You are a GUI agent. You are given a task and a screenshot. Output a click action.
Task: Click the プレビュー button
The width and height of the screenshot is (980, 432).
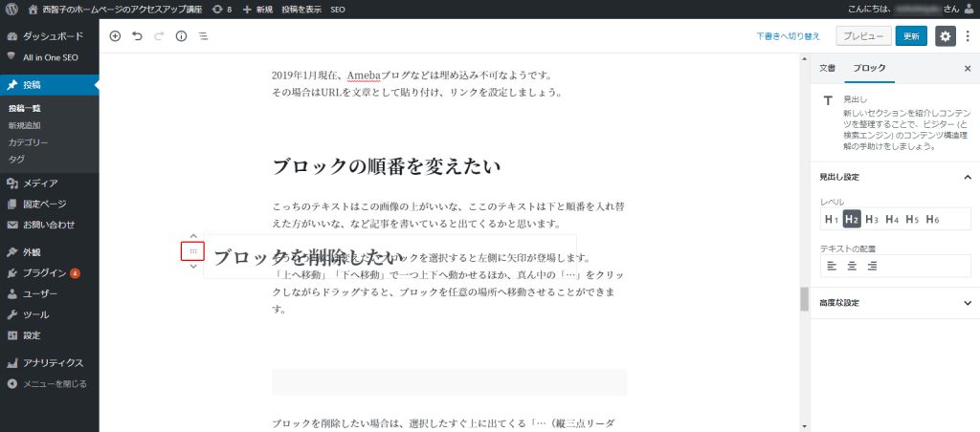point(863,36)
